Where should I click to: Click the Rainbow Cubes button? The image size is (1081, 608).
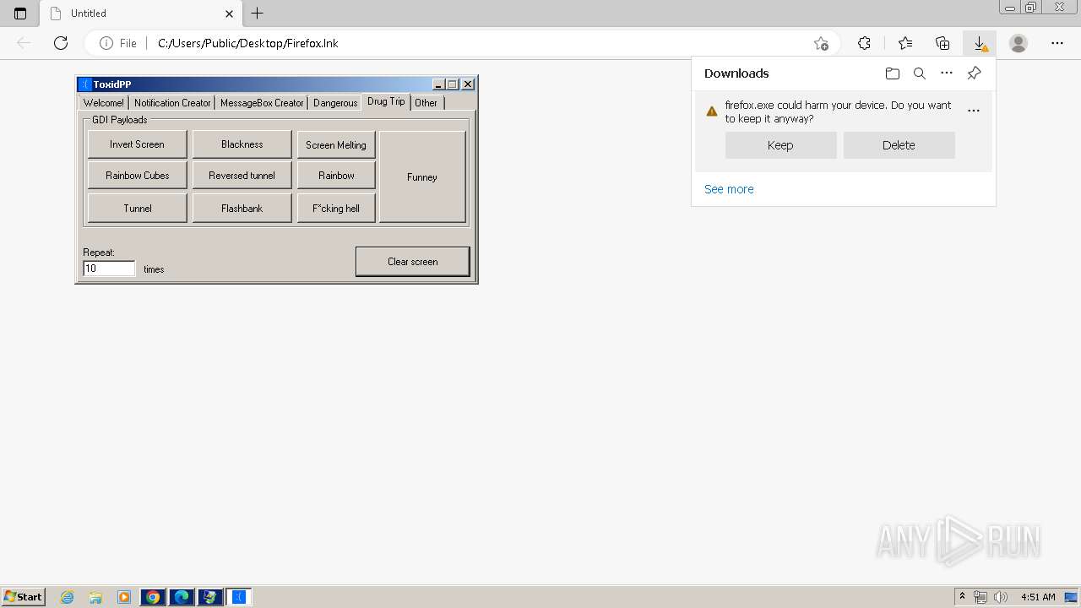(138, 176)
